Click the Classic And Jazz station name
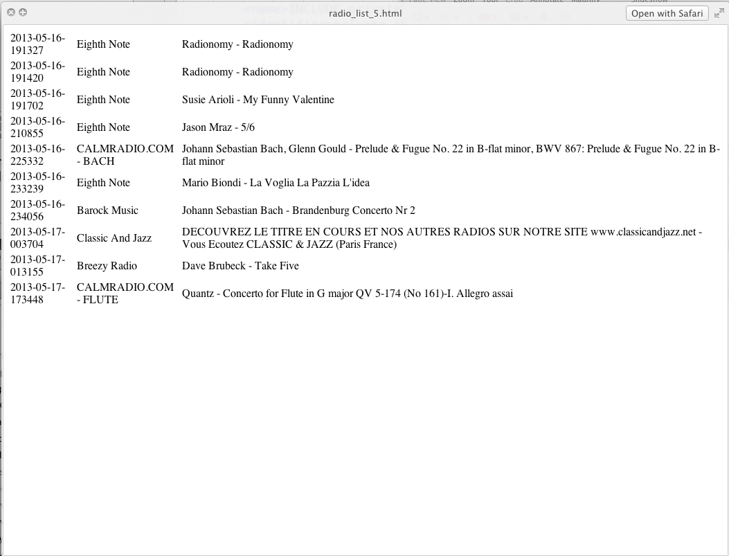This screenshot has height=556, width=729. 114,238
